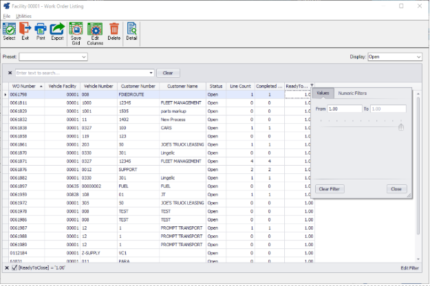Click the Print toolbar icon

tap(41, 32)
